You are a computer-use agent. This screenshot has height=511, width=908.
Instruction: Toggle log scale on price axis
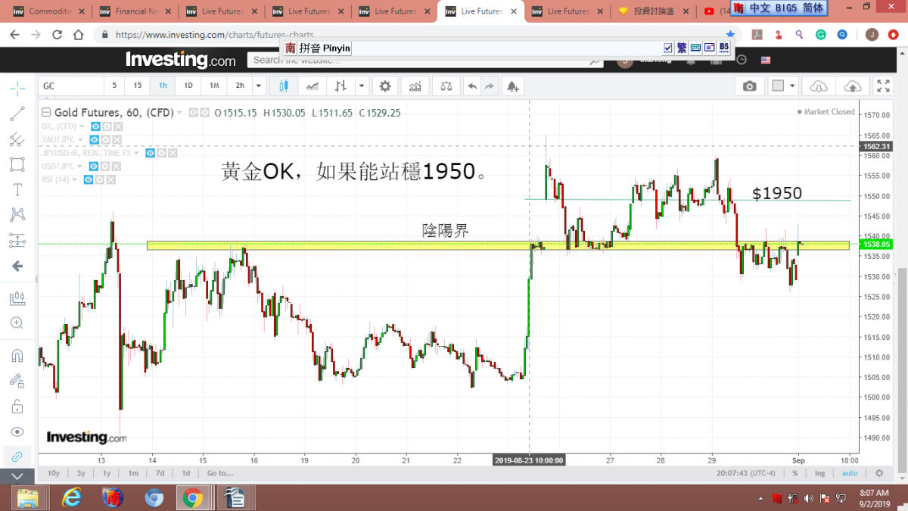(820, 473)
